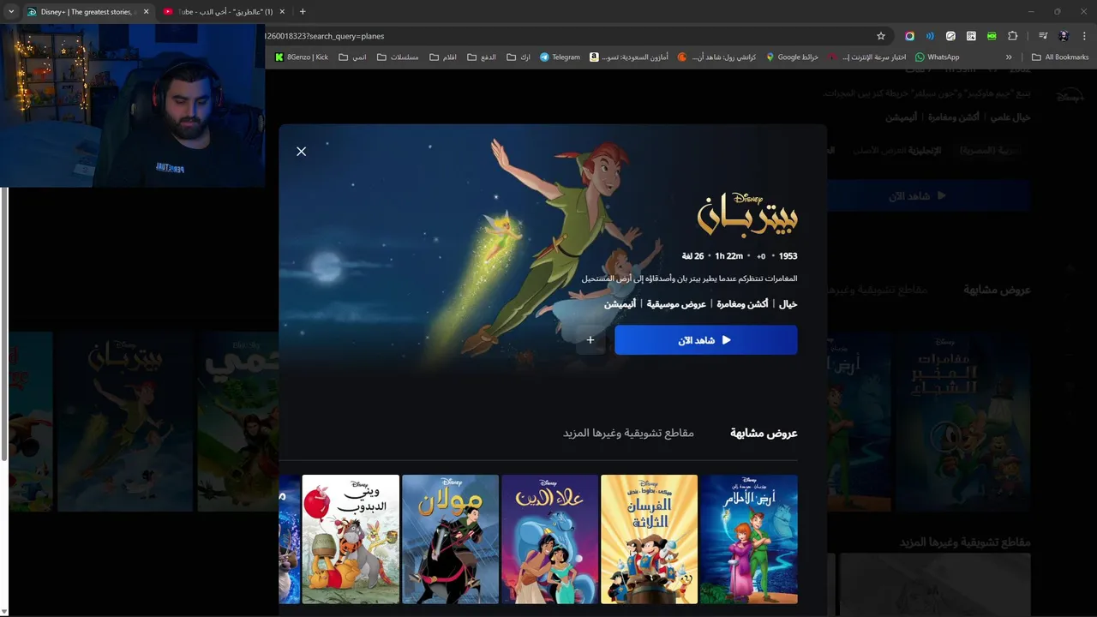Open the 8Genzo | Kick bookmark
This screenshot has width=1097, height=617.
click(302, 57)
